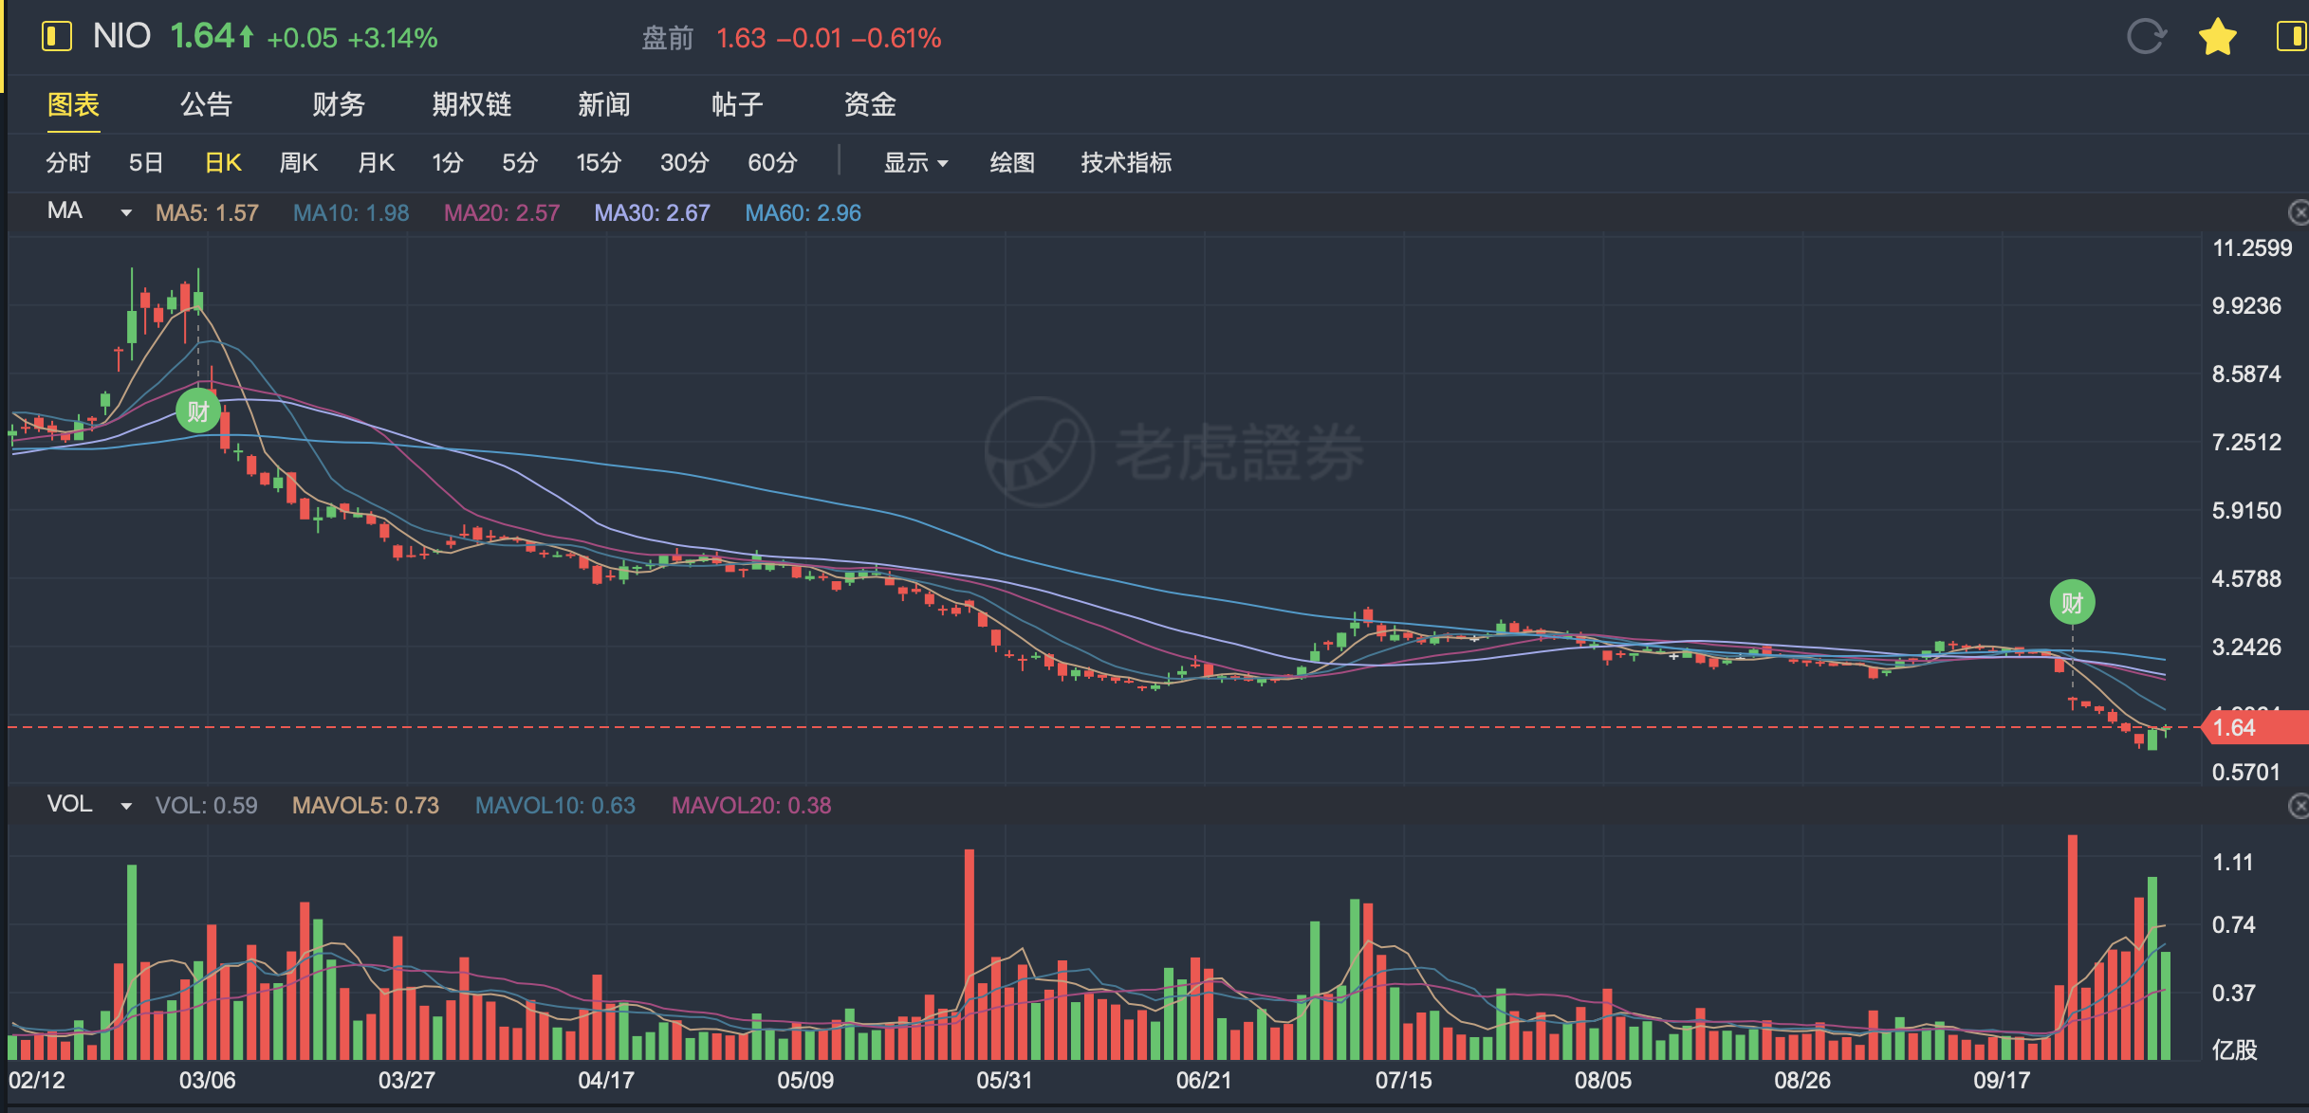The width and height of the screenshot is (2309, 1113).
Task: Select the 60分 interval
Action: point(772,163)
